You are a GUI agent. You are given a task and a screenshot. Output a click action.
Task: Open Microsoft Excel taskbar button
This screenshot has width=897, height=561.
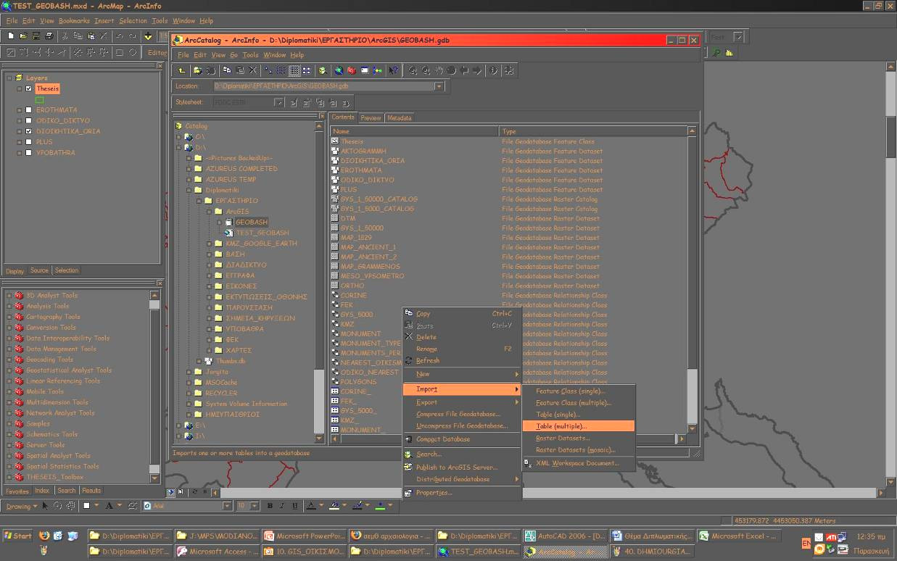point(738,536)
